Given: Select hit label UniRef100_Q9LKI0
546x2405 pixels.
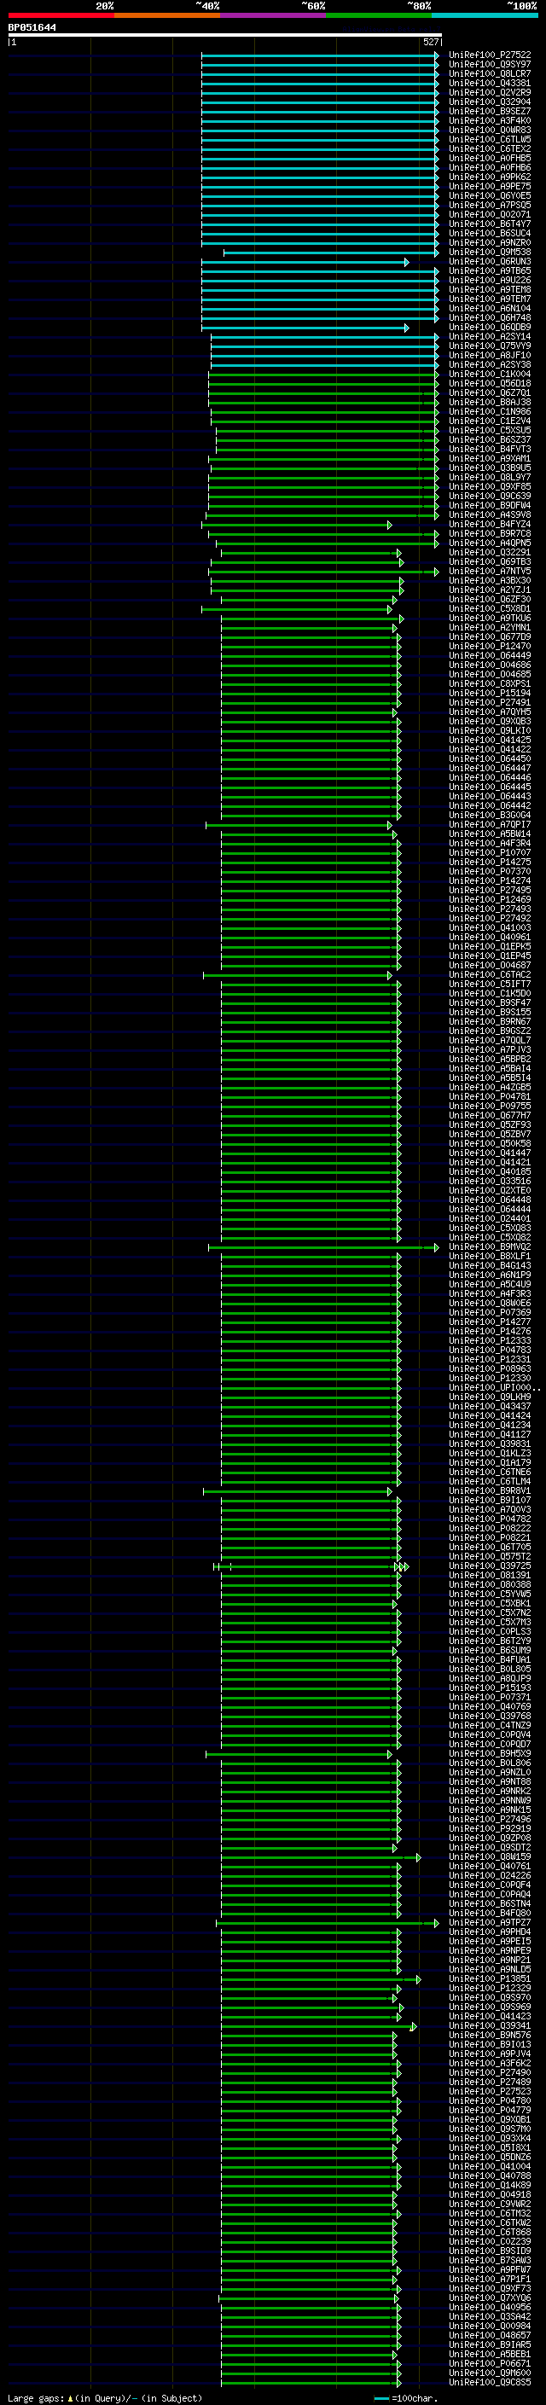Looking at the screenshot, I should (x=489, y=731).
